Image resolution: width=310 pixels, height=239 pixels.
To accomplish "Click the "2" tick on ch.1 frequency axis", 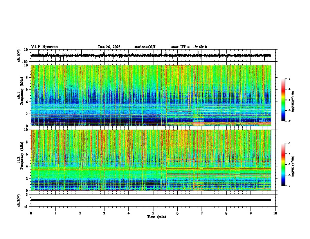I will [x=27, y=114].
